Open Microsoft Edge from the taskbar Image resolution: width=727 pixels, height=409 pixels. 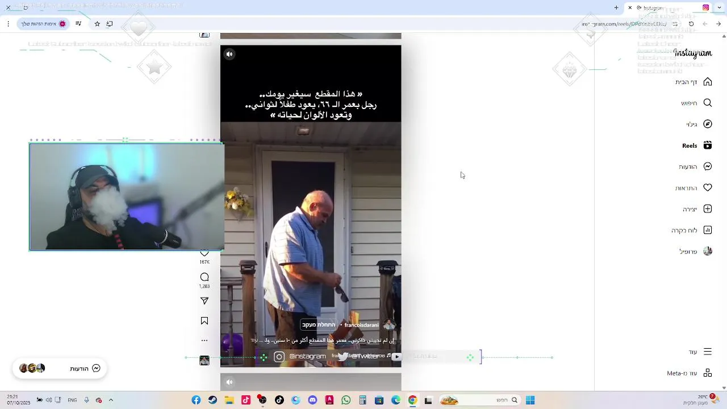coord(396,400)
